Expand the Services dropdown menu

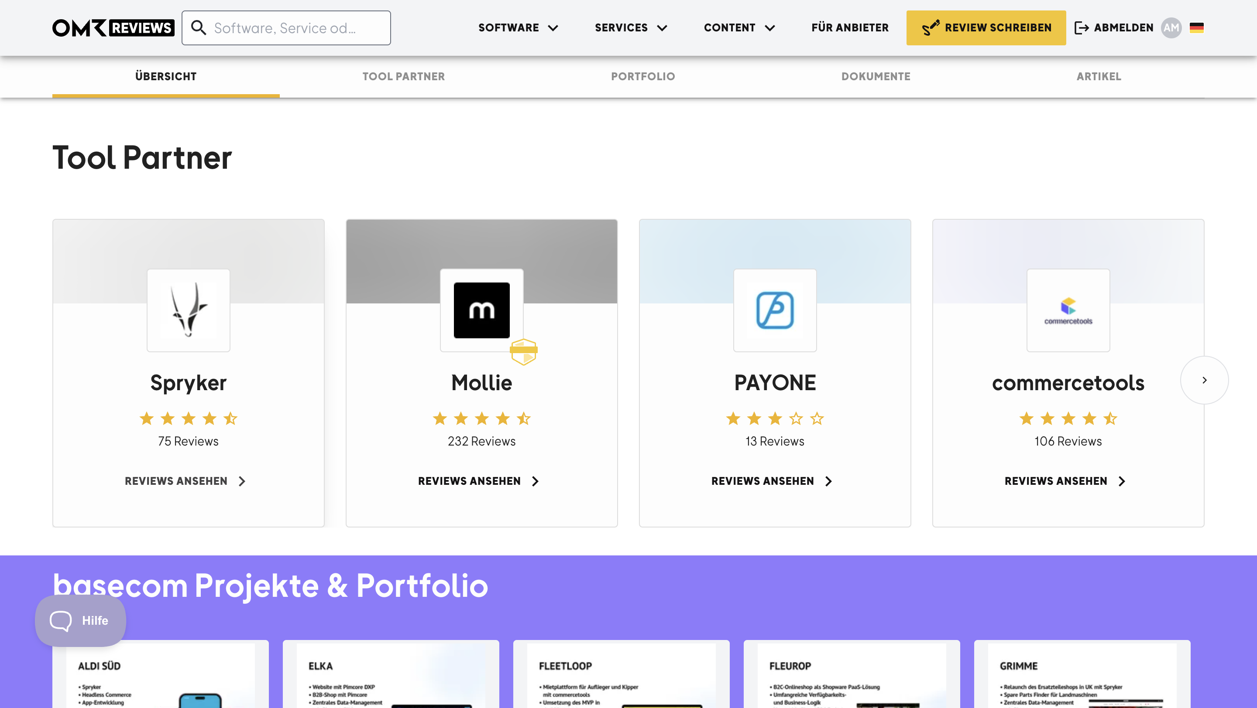pos(631,28)
